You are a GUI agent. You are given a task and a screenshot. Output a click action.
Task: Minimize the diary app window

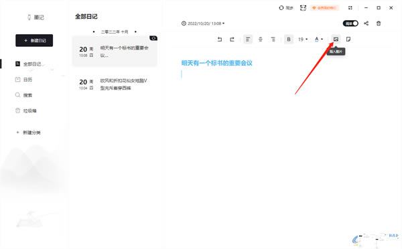[366, 8]
